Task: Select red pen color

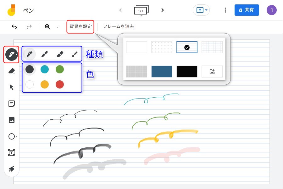Action: [60, 84]
